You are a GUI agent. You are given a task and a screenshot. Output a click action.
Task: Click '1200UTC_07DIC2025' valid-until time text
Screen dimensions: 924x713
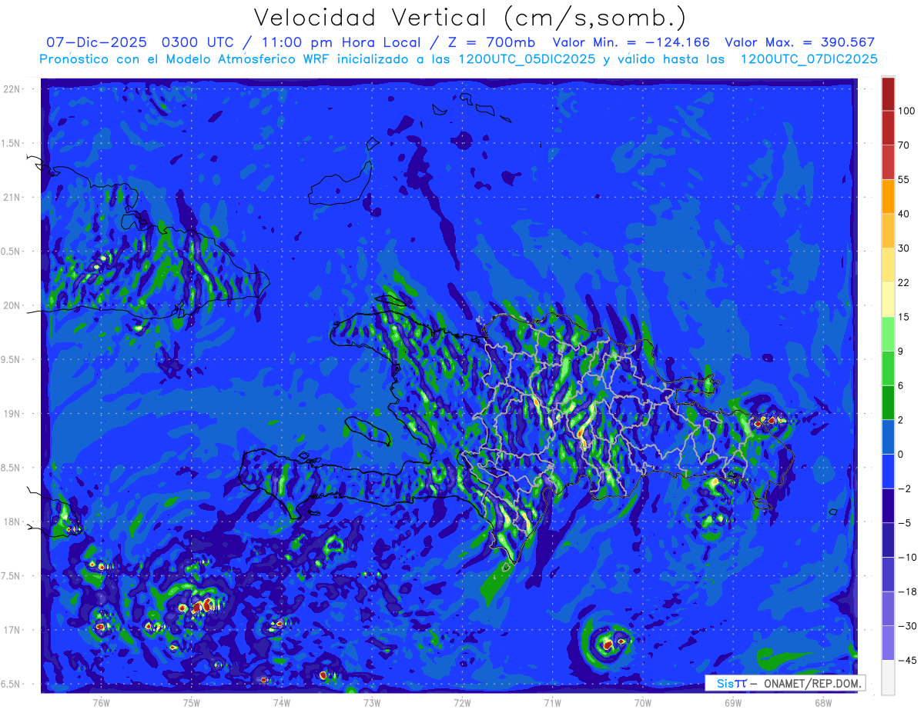click(808, 59)
